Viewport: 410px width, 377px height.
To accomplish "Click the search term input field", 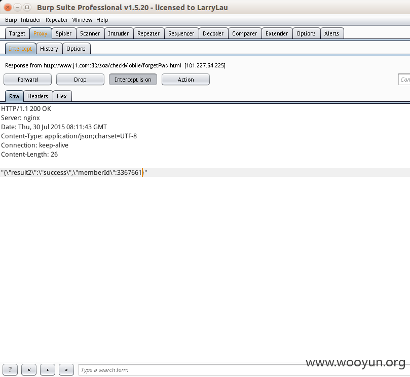I will 244,370.
